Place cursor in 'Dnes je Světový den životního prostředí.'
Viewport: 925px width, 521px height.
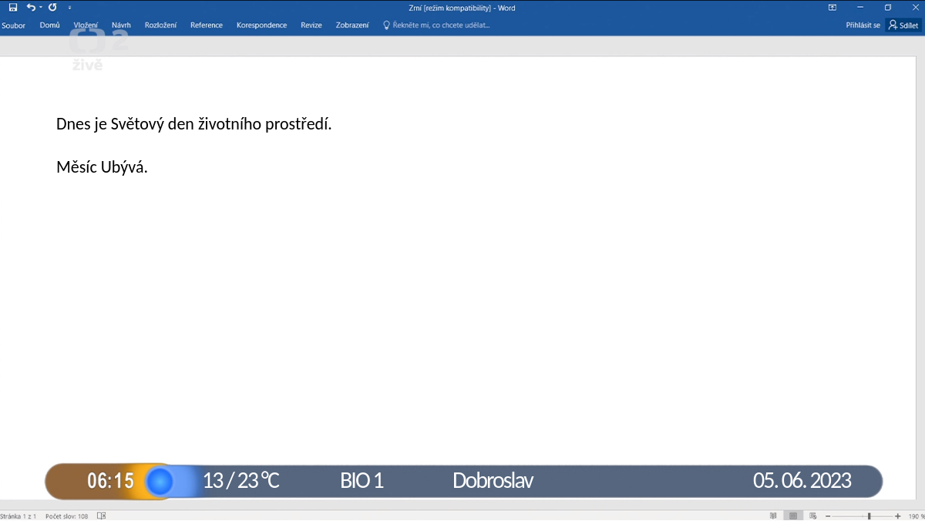tap(193, 124)
